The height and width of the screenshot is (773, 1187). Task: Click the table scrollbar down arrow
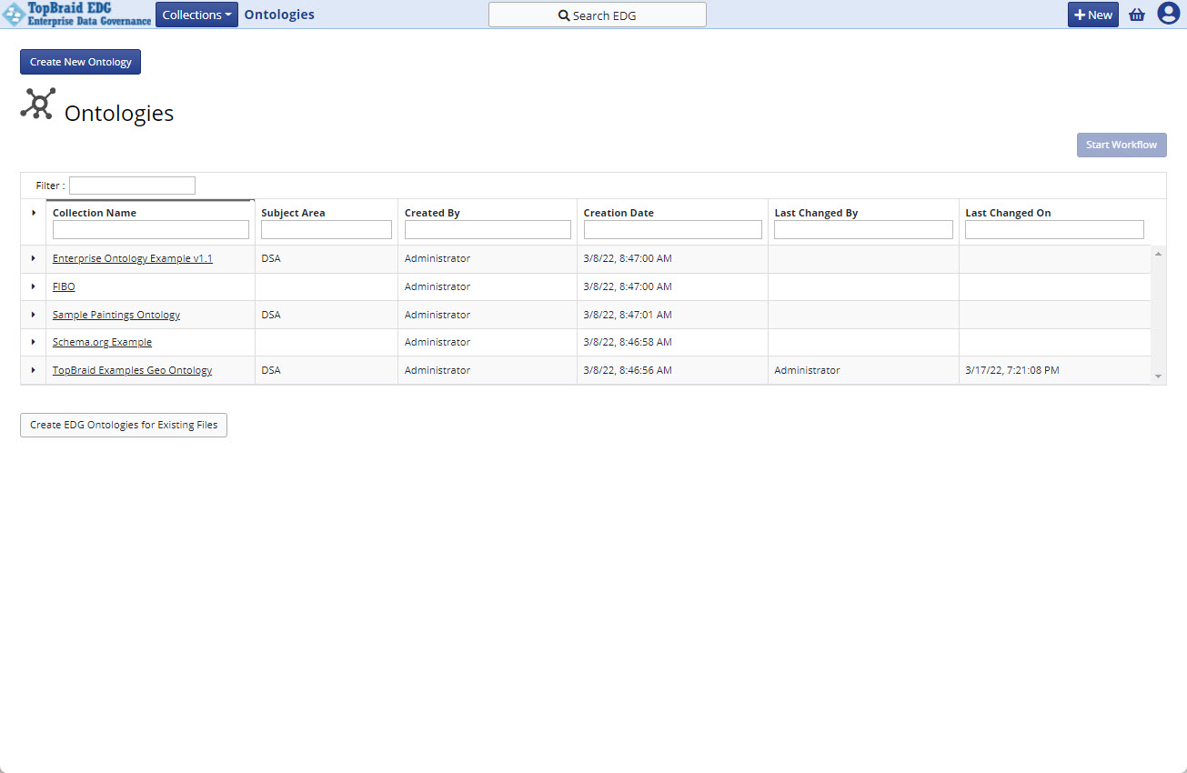[1158, 376]
